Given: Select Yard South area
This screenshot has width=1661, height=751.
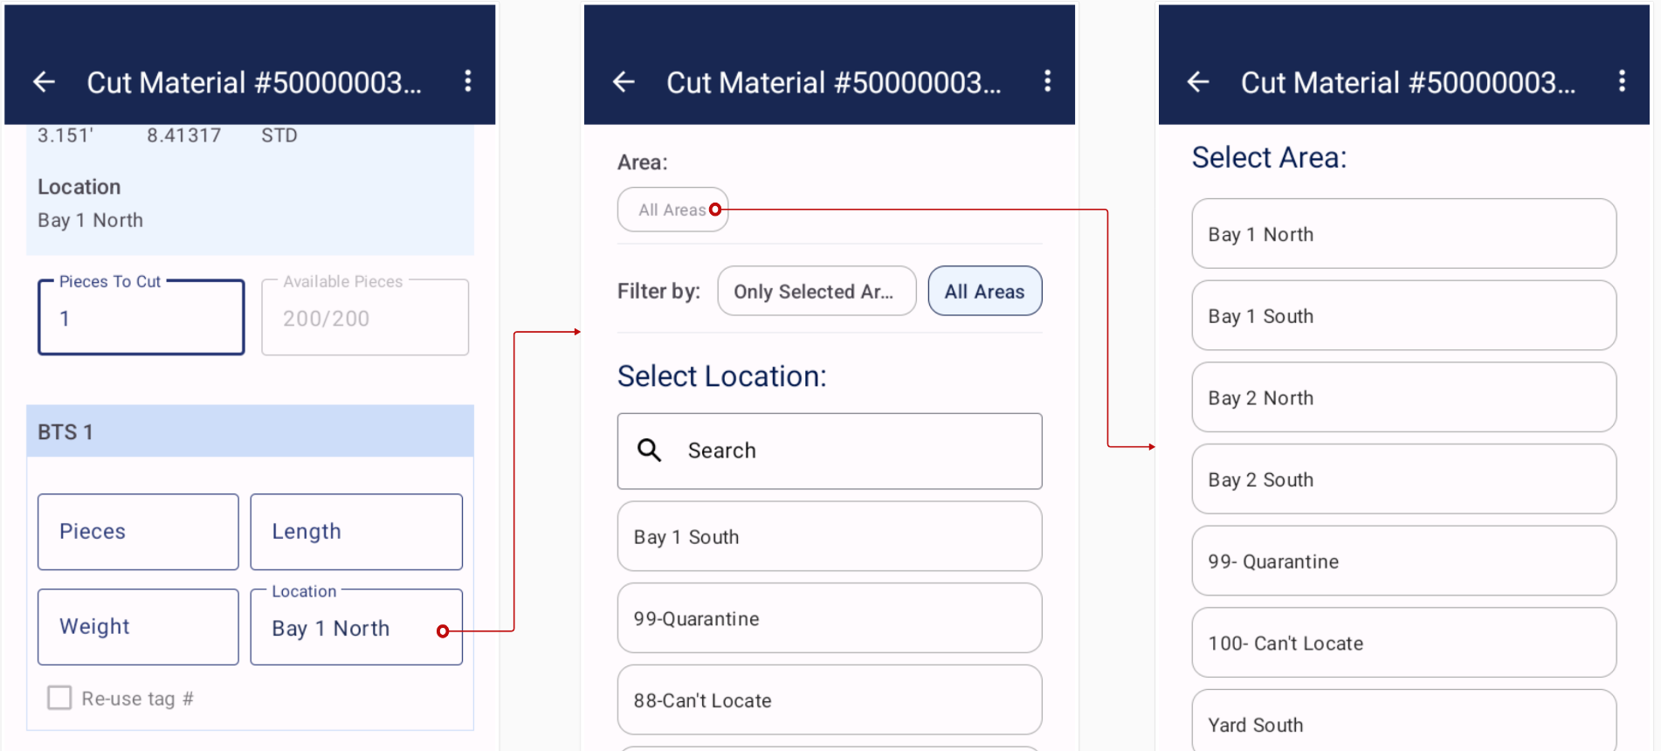Looking at the screenshot, I should click(1403, 720).
